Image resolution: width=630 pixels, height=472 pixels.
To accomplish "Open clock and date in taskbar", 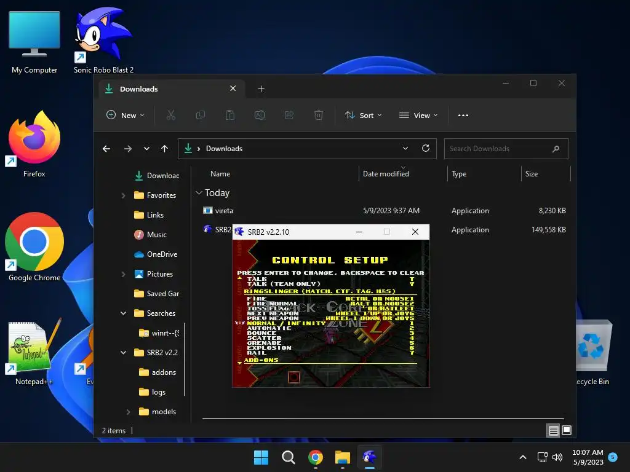I will (588, 457).
